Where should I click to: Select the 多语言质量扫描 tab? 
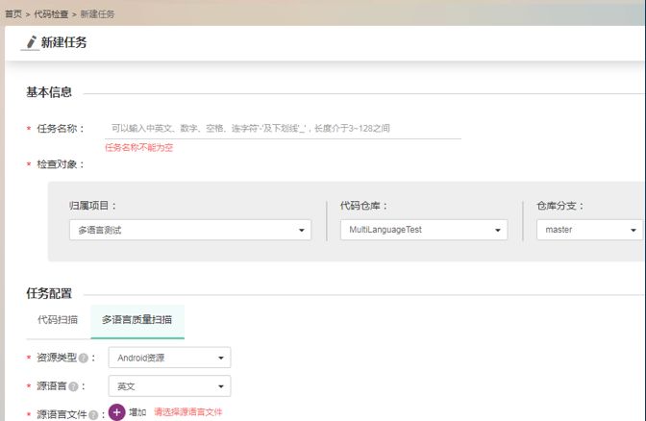click(137, 320)
